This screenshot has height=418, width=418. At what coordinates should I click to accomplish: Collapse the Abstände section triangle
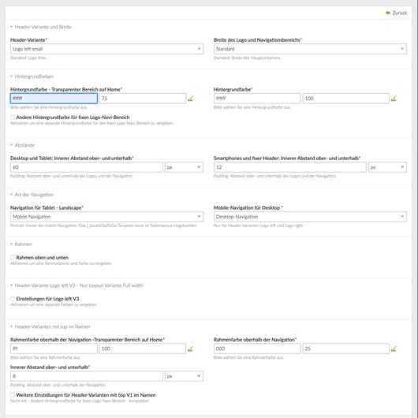click(x=12, y=145)
